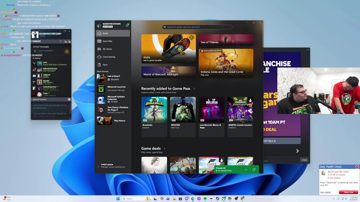Click the taskbar Search box
This screenshot has height=202, width=360.
(137, 199)
